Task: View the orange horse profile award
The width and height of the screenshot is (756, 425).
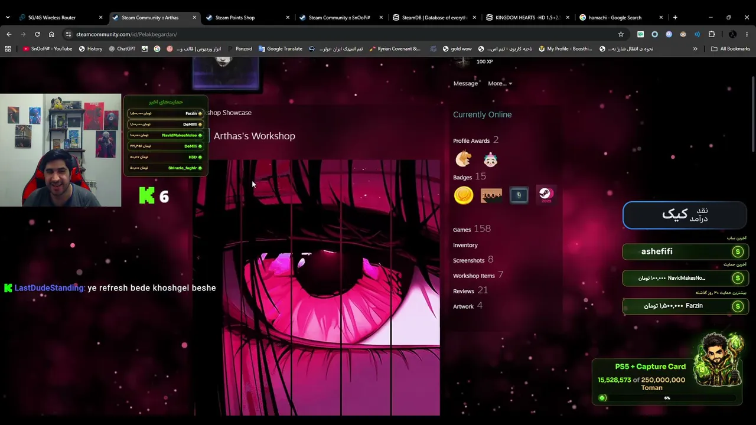Action: pos(464,159)
